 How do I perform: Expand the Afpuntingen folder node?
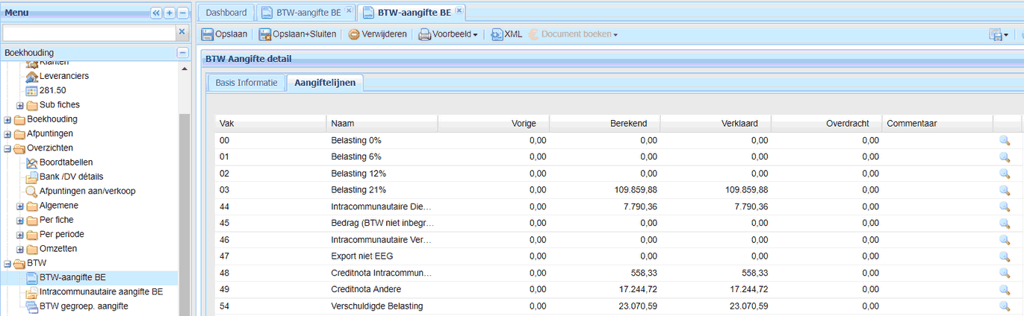coord(8,134)
